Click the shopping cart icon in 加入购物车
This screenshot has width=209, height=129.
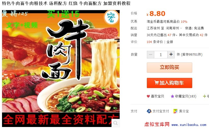point(157,83)
